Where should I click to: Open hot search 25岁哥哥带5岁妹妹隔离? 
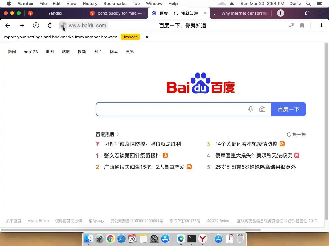pyautogui.click(x=255, y=167)
